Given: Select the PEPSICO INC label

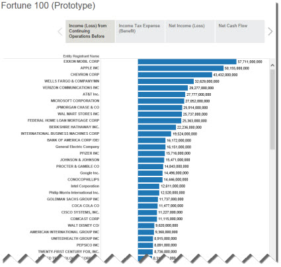Looking at the screenshot, I should coord(88,245).
